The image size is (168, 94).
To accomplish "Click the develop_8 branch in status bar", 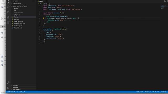I will tap(11, 92).
